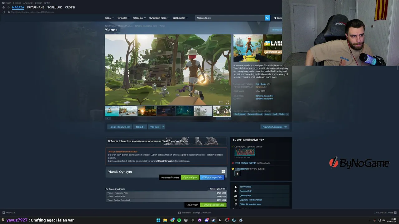Open the Valheim similar game image
399x224 pixels.
point(245,152)
